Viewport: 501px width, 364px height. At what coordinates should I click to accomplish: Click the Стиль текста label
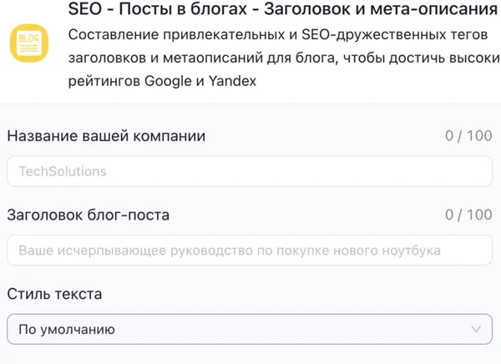(x=54, y=294)
